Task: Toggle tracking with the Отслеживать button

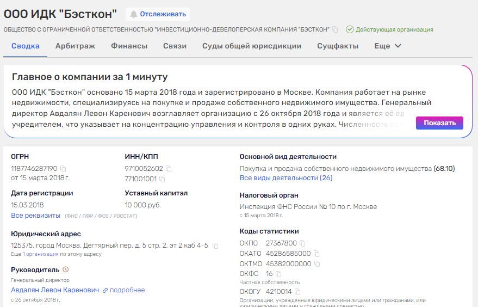Action: point(157,14)
